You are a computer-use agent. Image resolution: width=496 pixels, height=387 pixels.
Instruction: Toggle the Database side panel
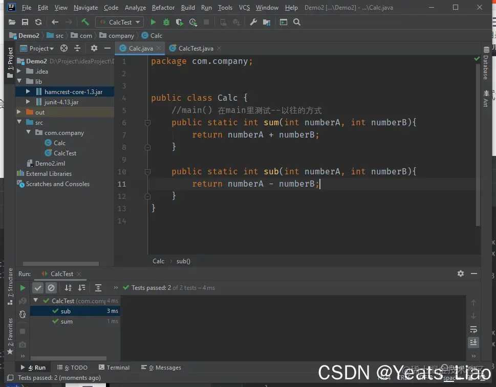coord(486,63)
